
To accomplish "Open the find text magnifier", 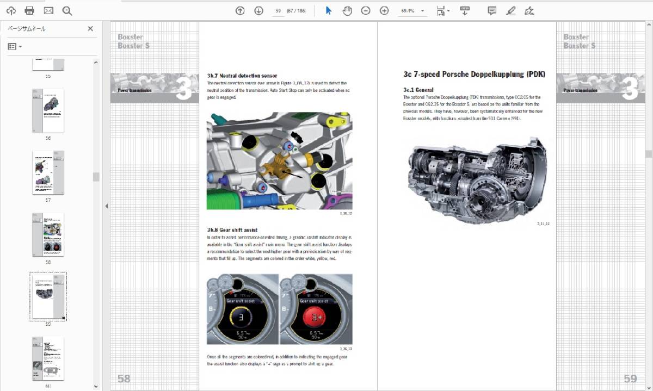I will [67, 10].
